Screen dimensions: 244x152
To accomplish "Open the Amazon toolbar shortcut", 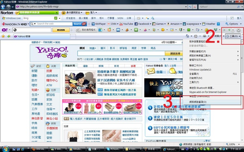I will 173,24.
